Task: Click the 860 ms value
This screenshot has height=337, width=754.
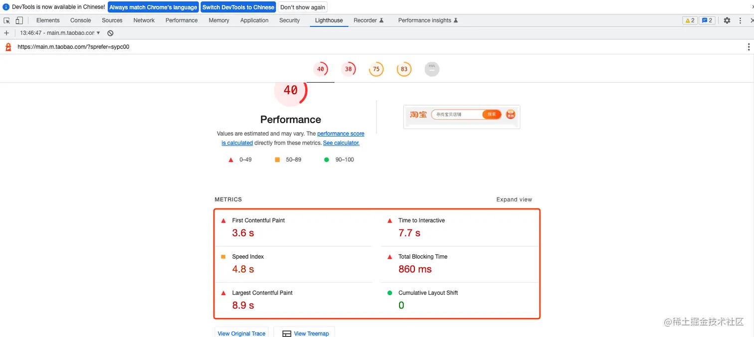Action: 415,269
